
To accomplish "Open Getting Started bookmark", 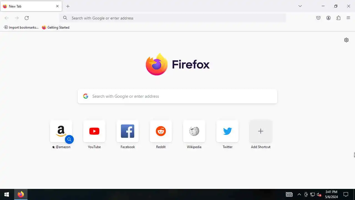I will coord(56,27).
